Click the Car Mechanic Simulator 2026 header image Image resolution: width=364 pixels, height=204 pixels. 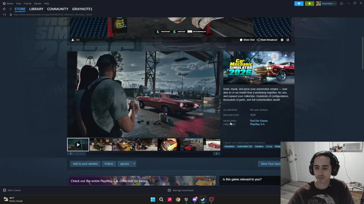click(x=259, y=68)
